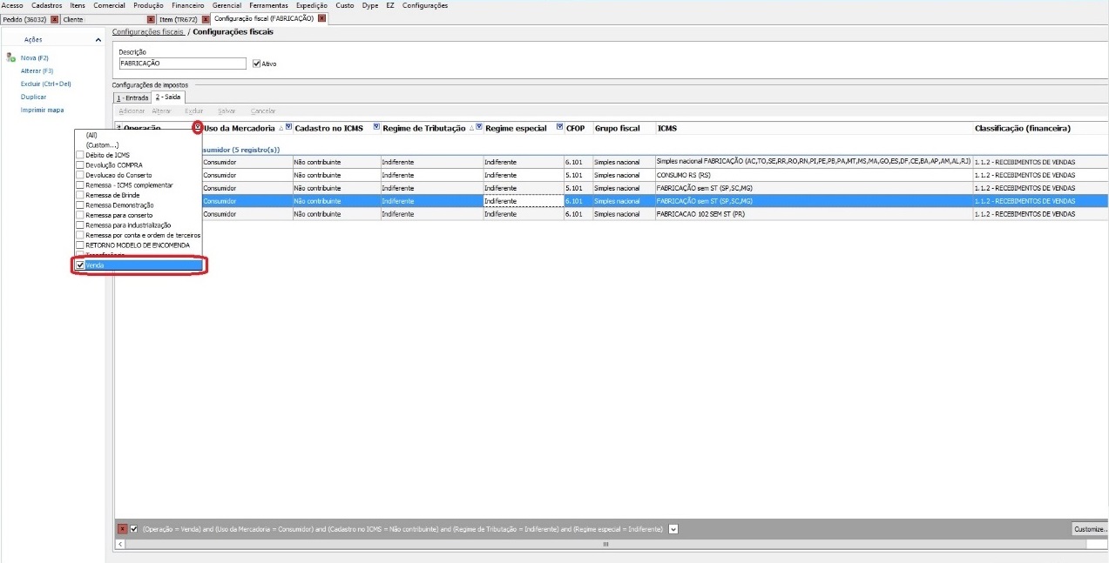The width and height of the screenshot is (1109, 563).
Task: Select (All) in the filter list
Action: 91,135
